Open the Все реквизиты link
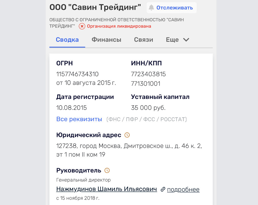 coord(79,119)
